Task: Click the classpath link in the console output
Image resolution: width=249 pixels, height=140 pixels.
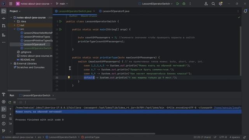Action: coord(227,108)
